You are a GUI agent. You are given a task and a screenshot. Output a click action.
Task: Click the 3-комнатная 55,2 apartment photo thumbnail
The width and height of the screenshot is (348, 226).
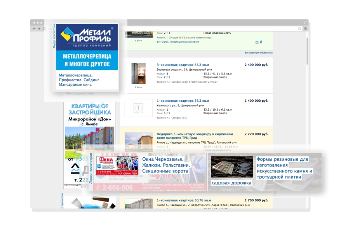click(138, 74)
